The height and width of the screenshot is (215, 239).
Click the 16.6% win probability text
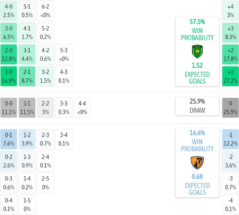[x=197, y=132]
